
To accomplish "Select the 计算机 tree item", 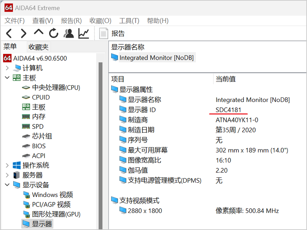I will coord(32,68).
